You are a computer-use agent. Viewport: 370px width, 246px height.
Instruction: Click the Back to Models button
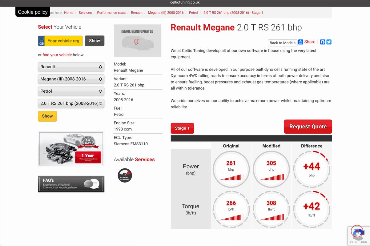(x=282, y=43)
